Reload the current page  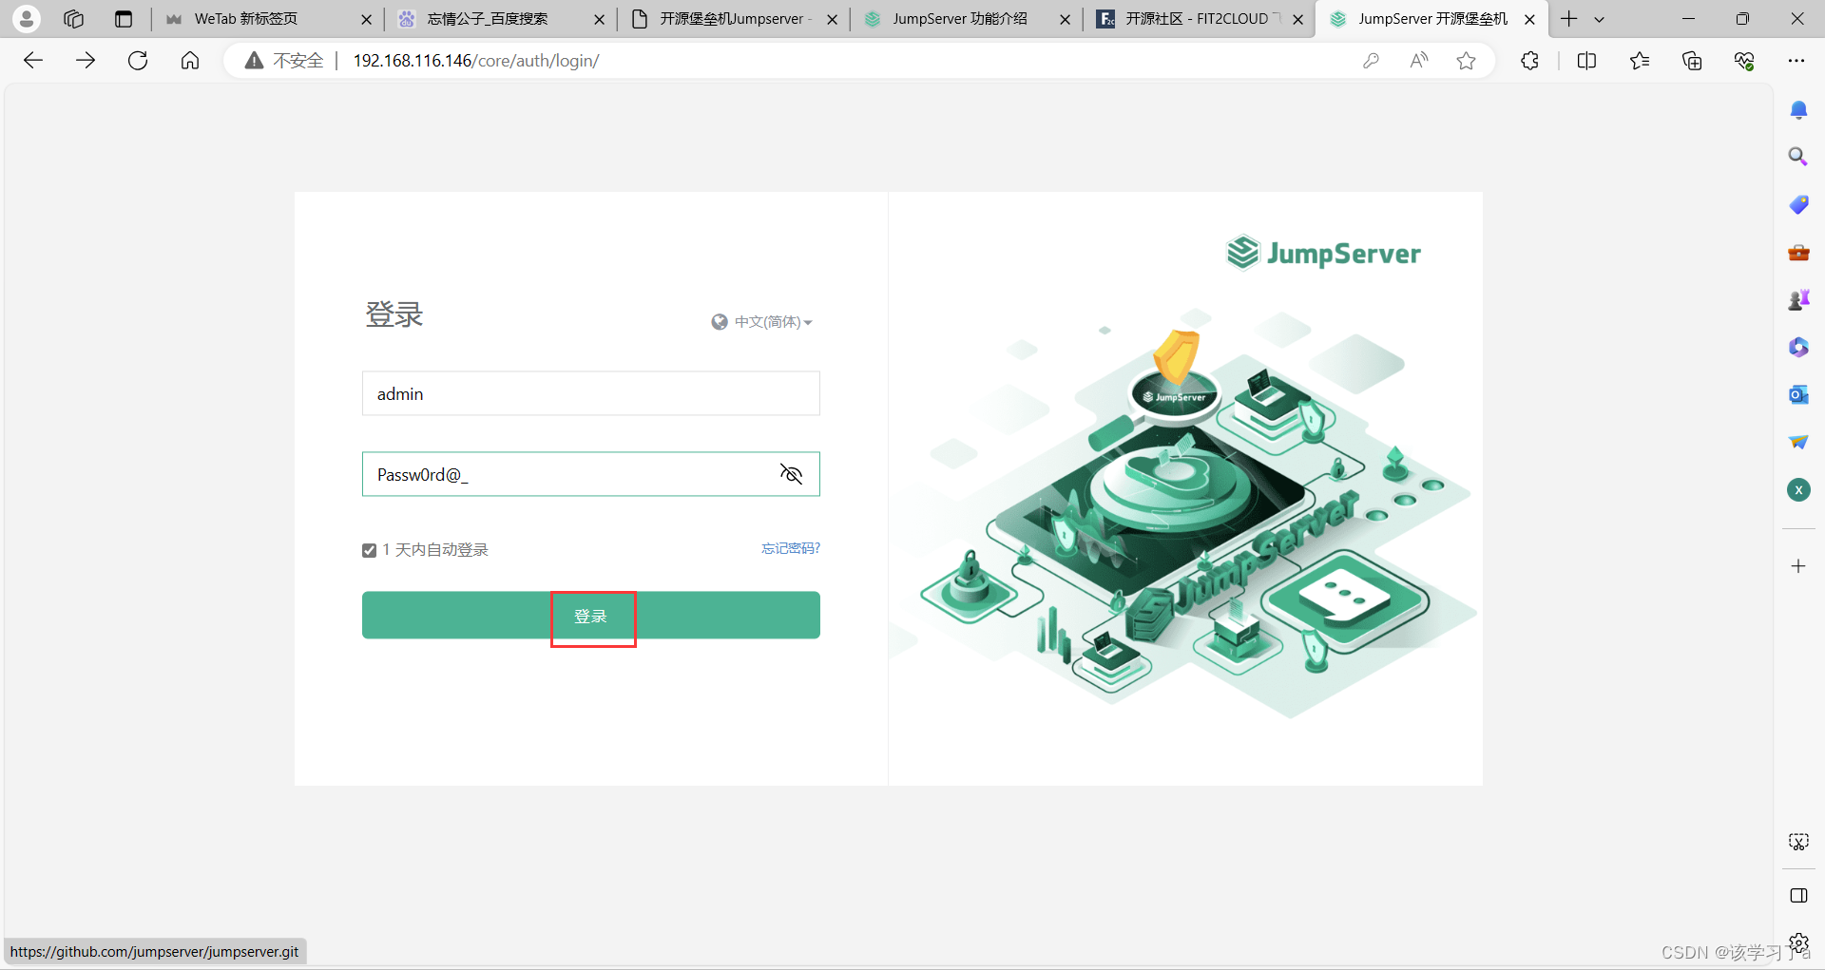[x=138, y=61]
